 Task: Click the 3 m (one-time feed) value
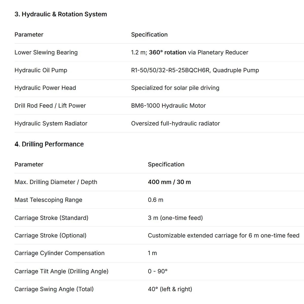[x=175, y=218]
